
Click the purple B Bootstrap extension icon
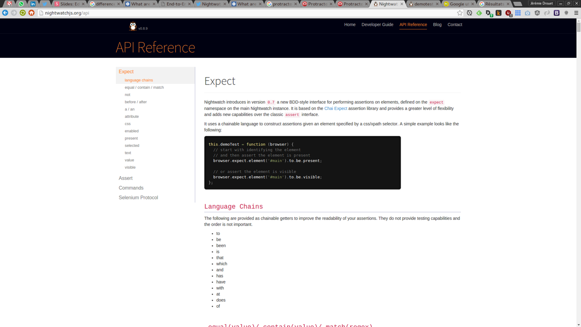pyautogui.click(x=556, y=13)
